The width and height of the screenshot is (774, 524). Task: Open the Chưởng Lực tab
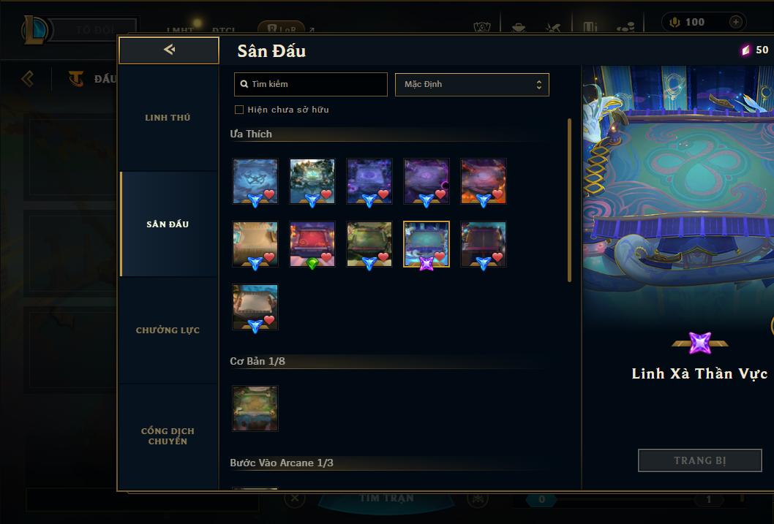(168, 330)
